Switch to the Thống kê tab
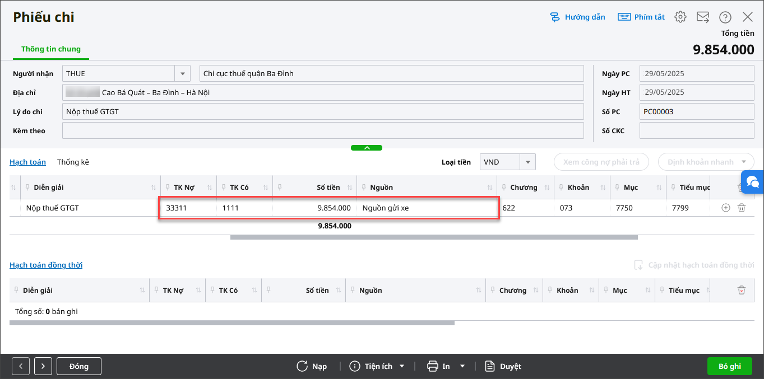 coord(73,162)
